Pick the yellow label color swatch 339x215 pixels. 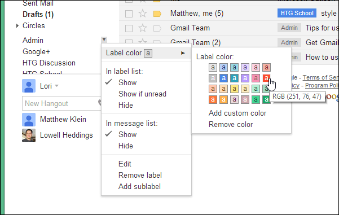(x=234, y=89)
